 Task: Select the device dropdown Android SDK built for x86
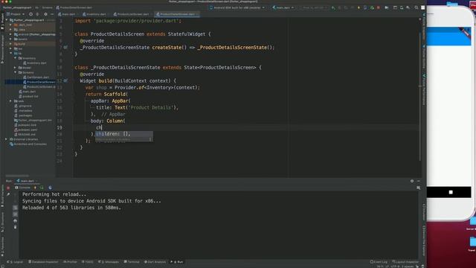[x=237, y=7]
